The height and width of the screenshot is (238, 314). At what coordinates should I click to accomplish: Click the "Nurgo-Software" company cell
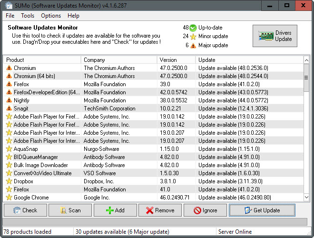(x=101, y=149)
